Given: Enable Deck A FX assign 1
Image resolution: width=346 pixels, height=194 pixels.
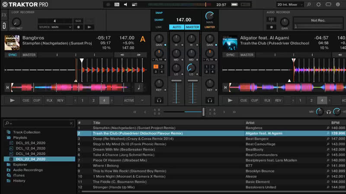Looking at the screenshot, I should coord(156,66).
